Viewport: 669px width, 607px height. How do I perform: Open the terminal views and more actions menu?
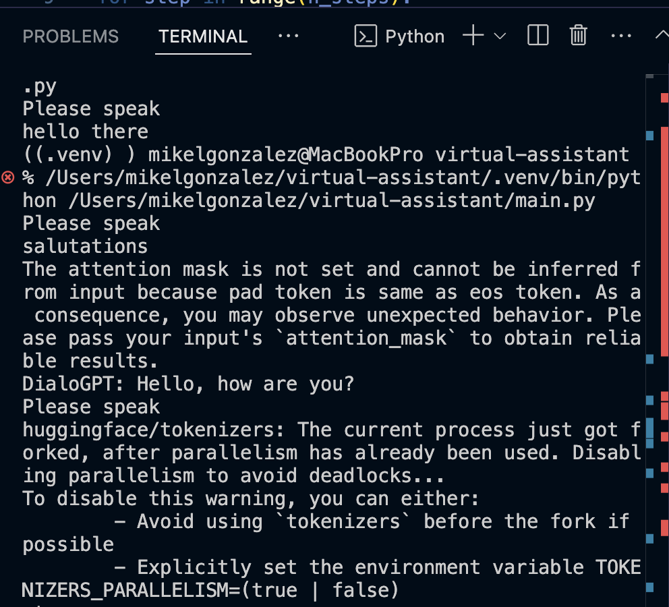click(621, 36)
